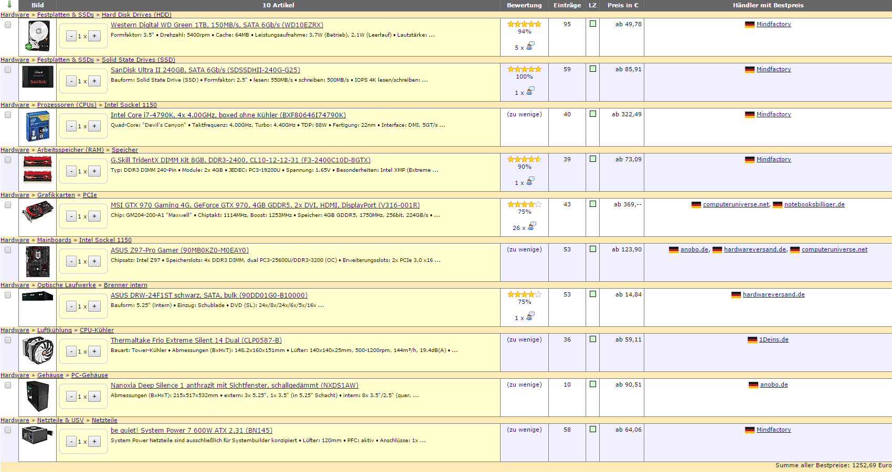The width and height of the screenshot is (892, 472).
Task: Decrease quantity of WD Green with minus button
Action: [x=71, y=36]
